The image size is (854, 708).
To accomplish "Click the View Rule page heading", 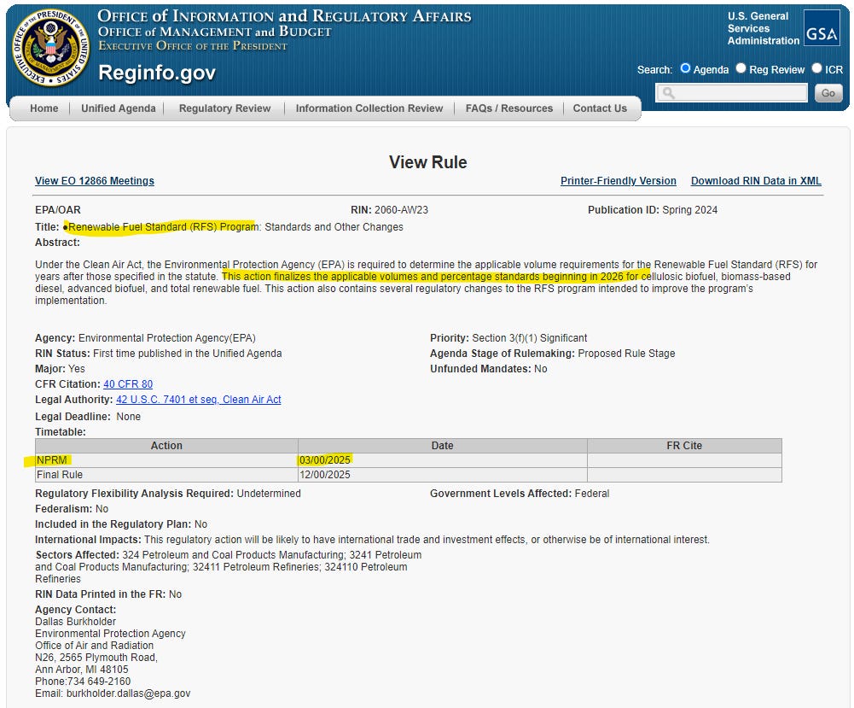I will pyautogui.click(x=427, y=162).
